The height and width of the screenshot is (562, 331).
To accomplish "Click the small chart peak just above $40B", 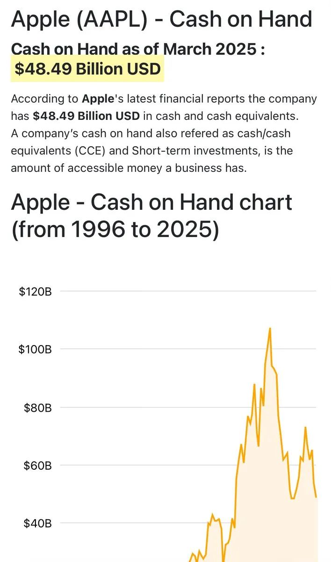I will 212,514.
